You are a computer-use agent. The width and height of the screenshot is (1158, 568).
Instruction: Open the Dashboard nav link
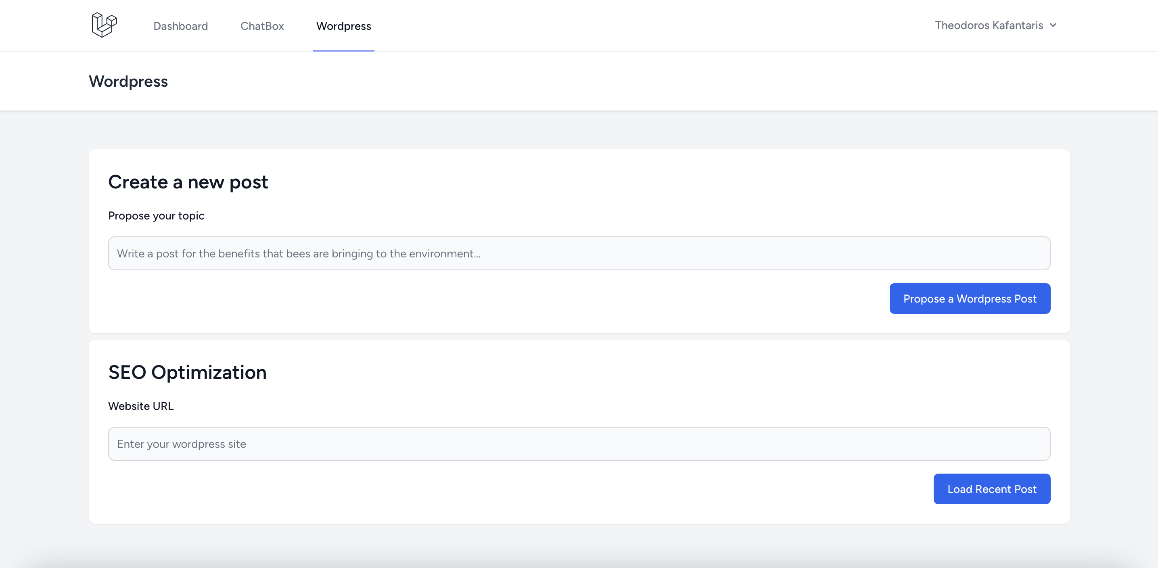tap(180, 26)
